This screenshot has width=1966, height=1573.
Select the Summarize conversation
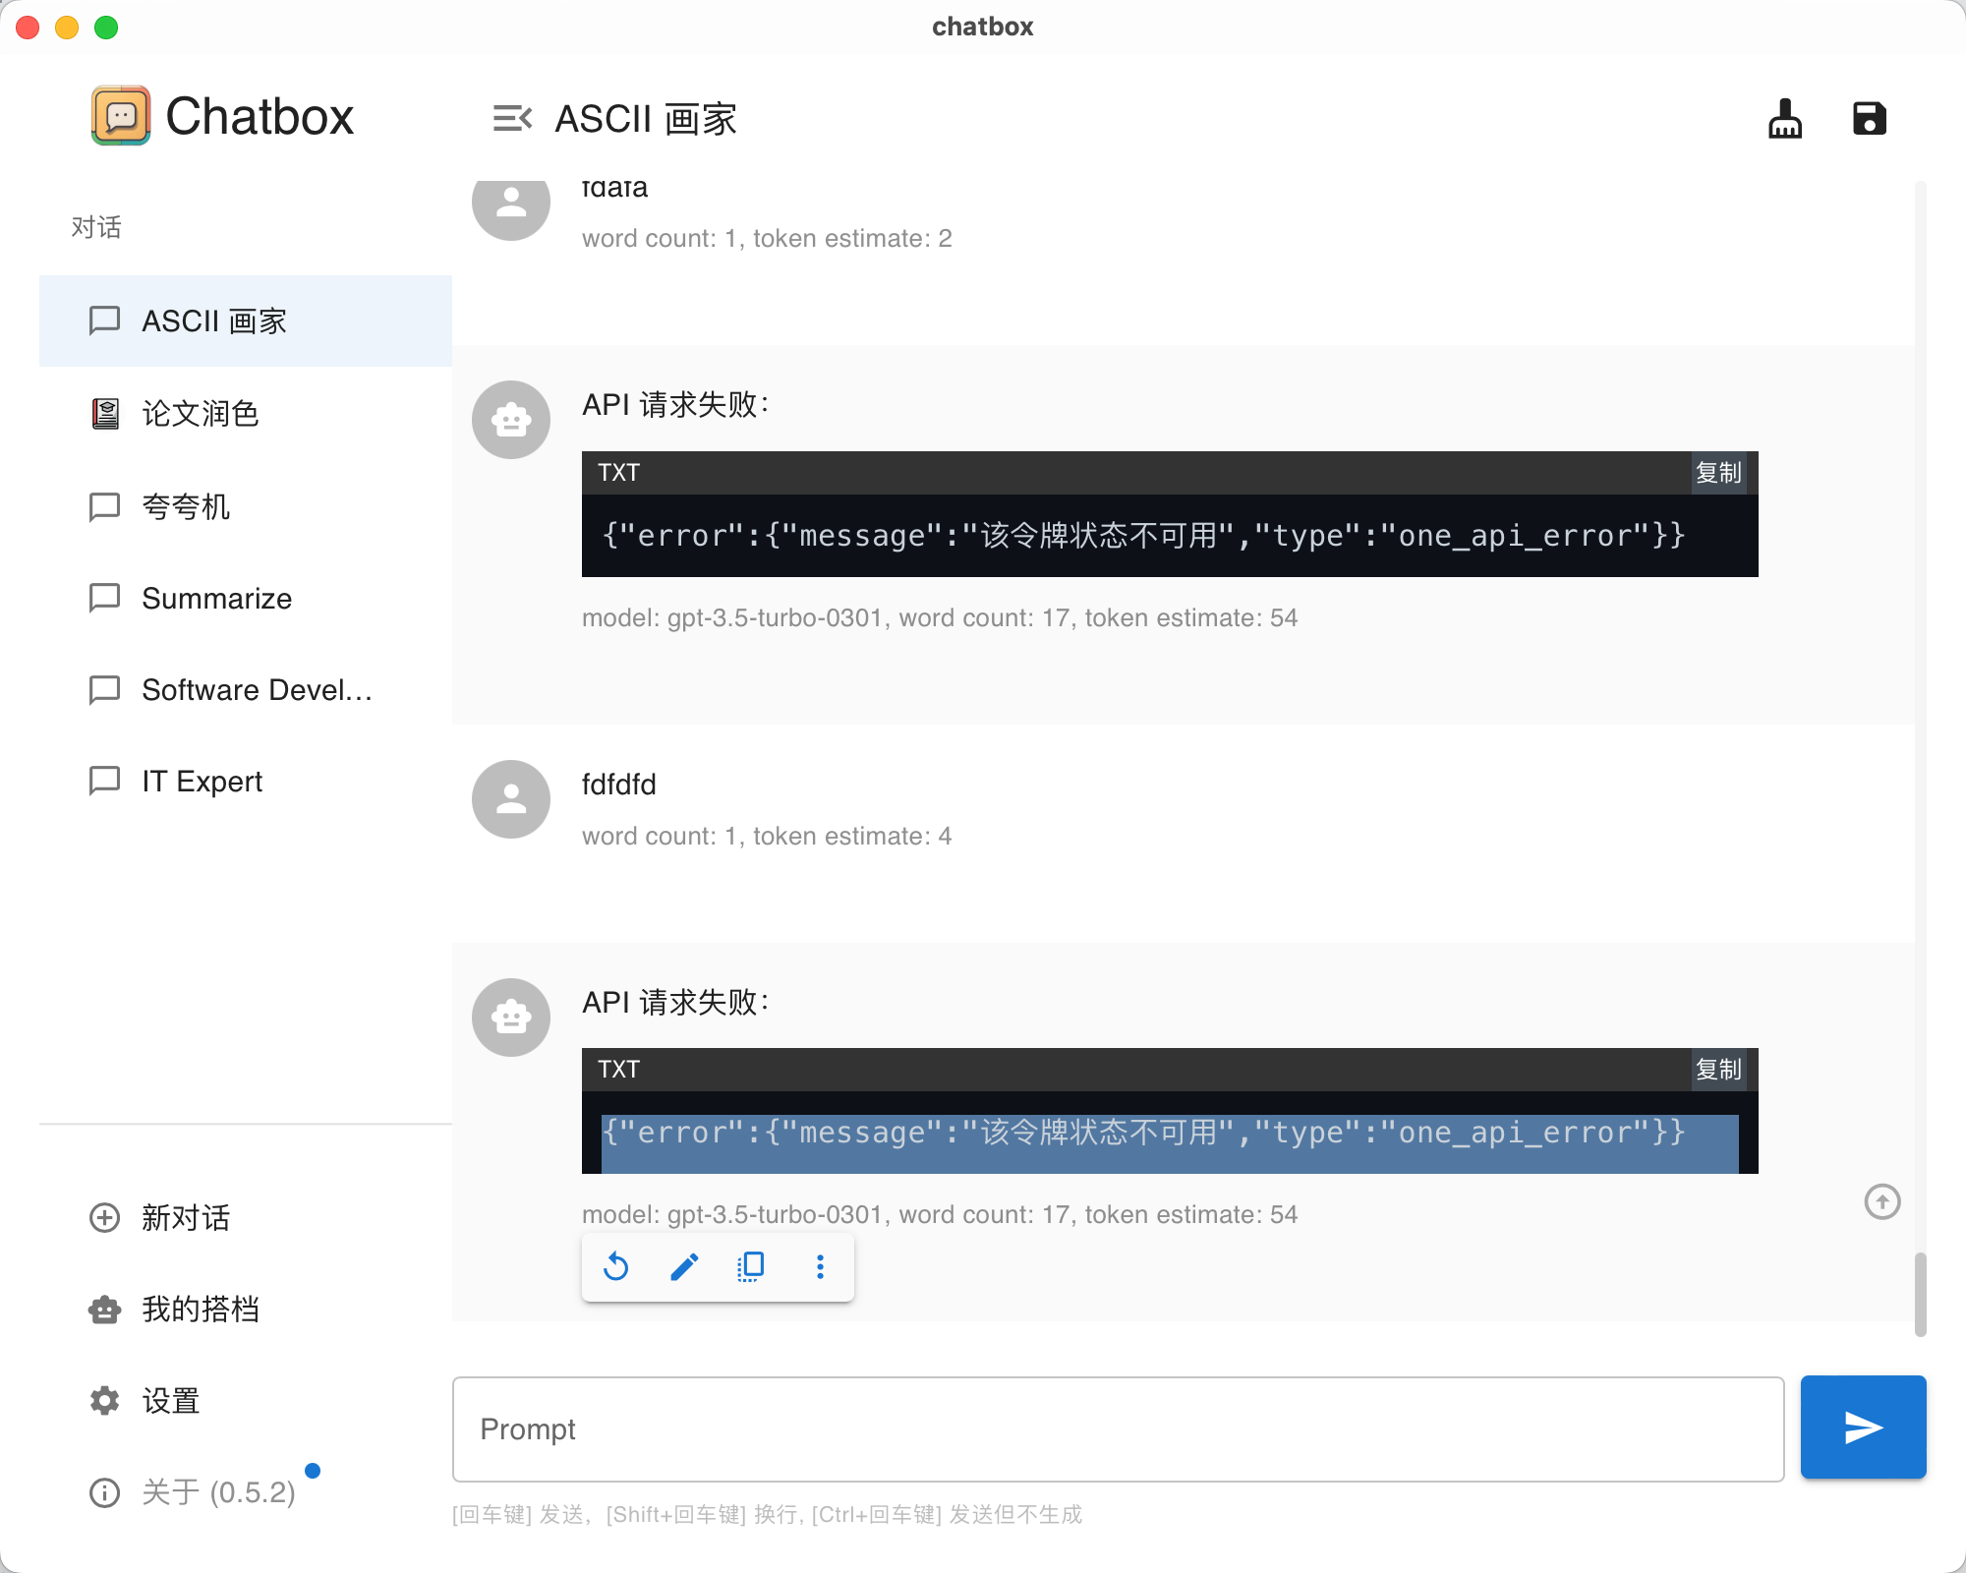(x=217, y=598)
